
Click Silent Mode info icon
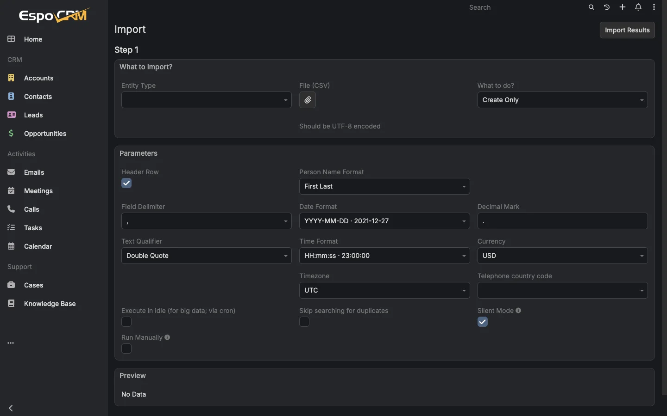click(518, 311)
